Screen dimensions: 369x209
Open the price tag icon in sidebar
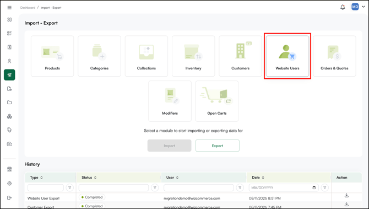pyautogui.click(x=9, y=130)
